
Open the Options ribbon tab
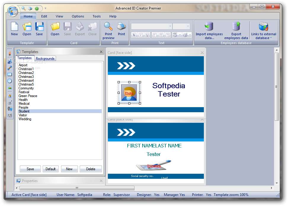(x=78, y=16)
